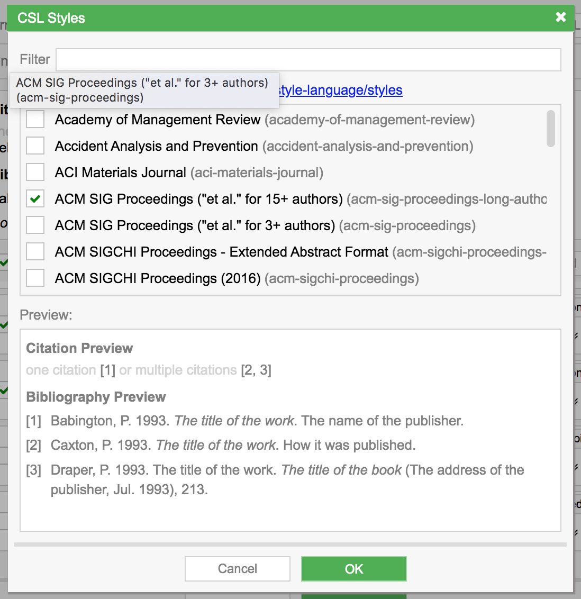Viewport: 581px width, 599px height.
Task: Tick ACM SIGCHI Extended Abstract Format checkbox
Action: [x=35, y=252]
